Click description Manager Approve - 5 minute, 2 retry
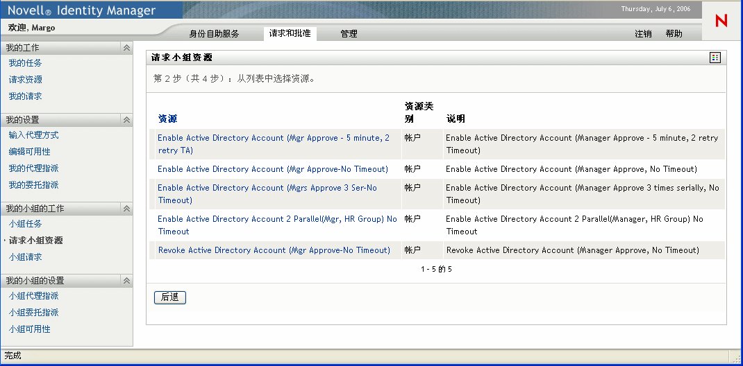Screen dimensions: 743x366 click(x=582, y=144)
